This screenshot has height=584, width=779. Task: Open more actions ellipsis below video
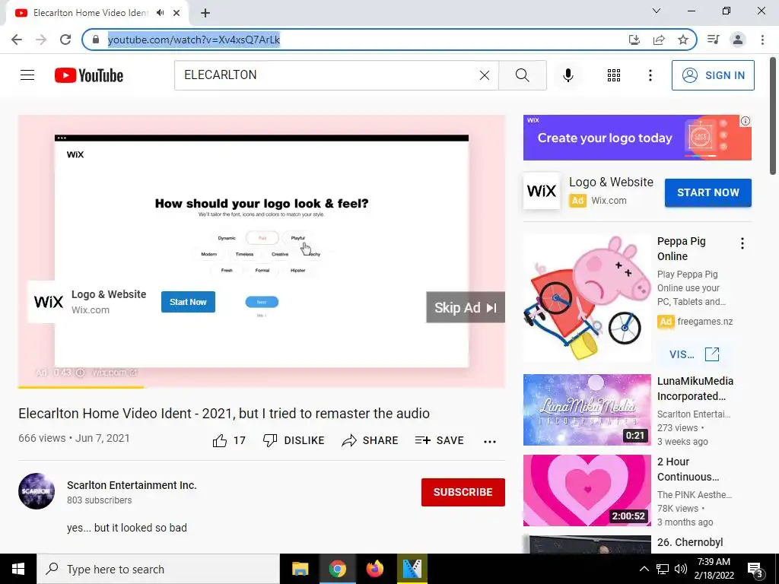(x=490, y=441)
